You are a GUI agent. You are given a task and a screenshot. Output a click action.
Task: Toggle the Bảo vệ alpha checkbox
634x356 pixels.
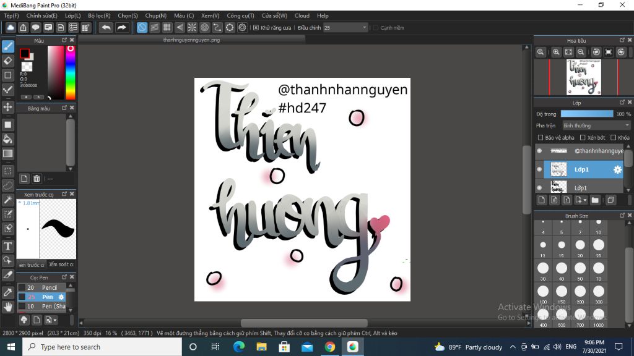pyautogui.click(x=540, y=138)
